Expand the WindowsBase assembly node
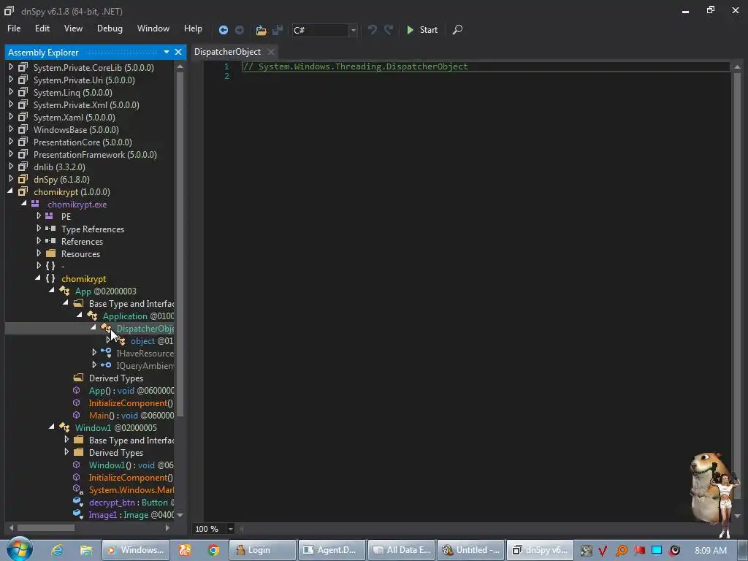 click(11, 129)
